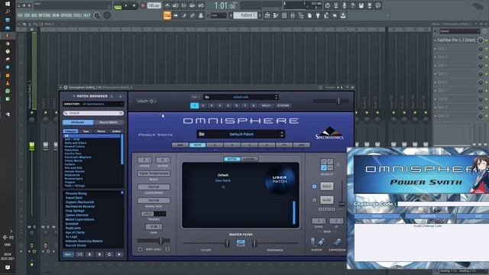Viewport: 489px width, 275px height.
Task: Click the previous patch up-arrow icon
Action: click(x=99, y=254)
